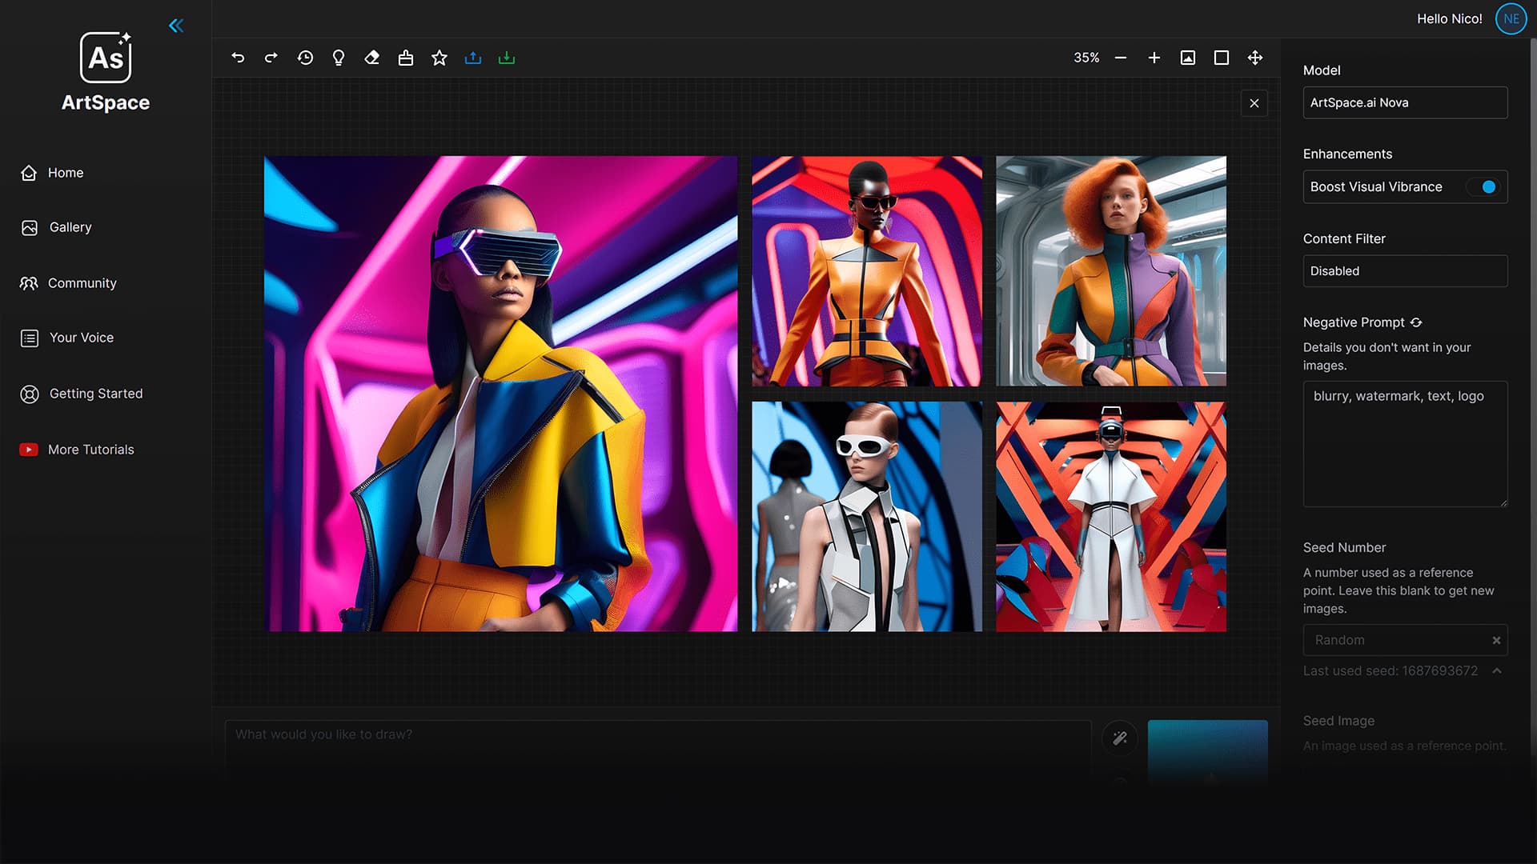Open the Getting Started link
The image size is (1537, 864).
pyautogui.click(x=96, y=394)
